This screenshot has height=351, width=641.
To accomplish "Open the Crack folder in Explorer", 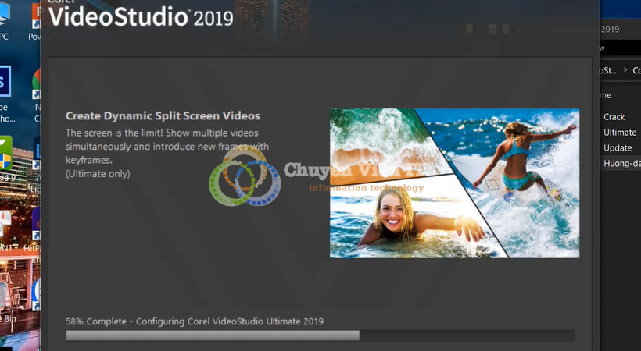I will point(614,117).
